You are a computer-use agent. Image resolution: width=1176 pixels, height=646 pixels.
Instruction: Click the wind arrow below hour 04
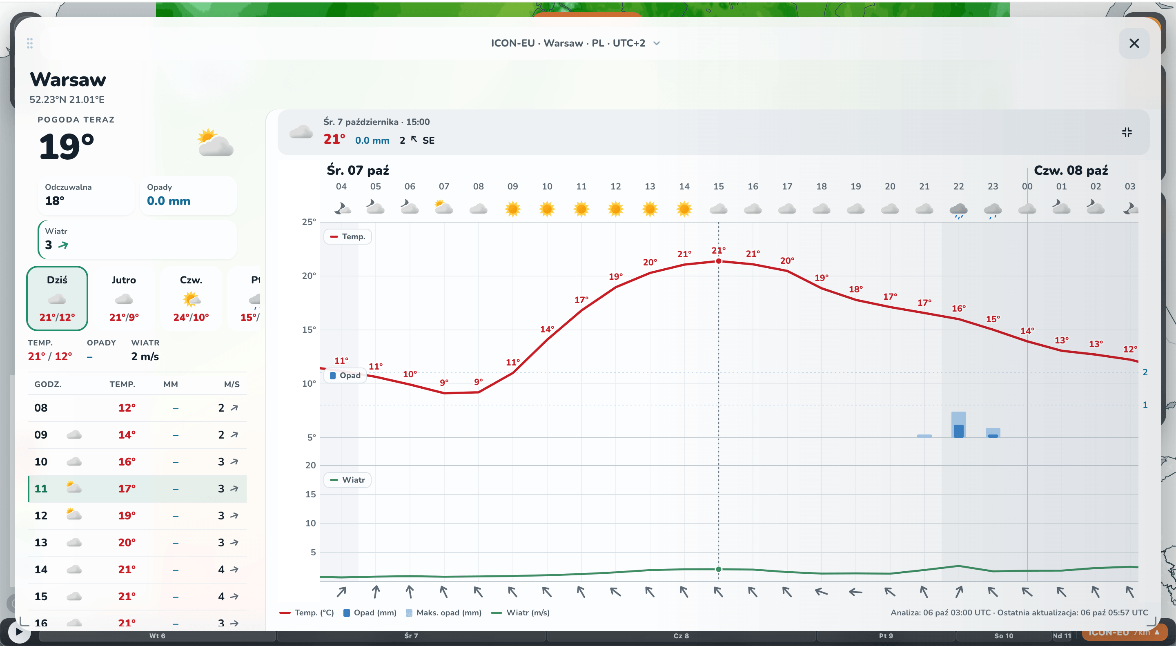341,592
